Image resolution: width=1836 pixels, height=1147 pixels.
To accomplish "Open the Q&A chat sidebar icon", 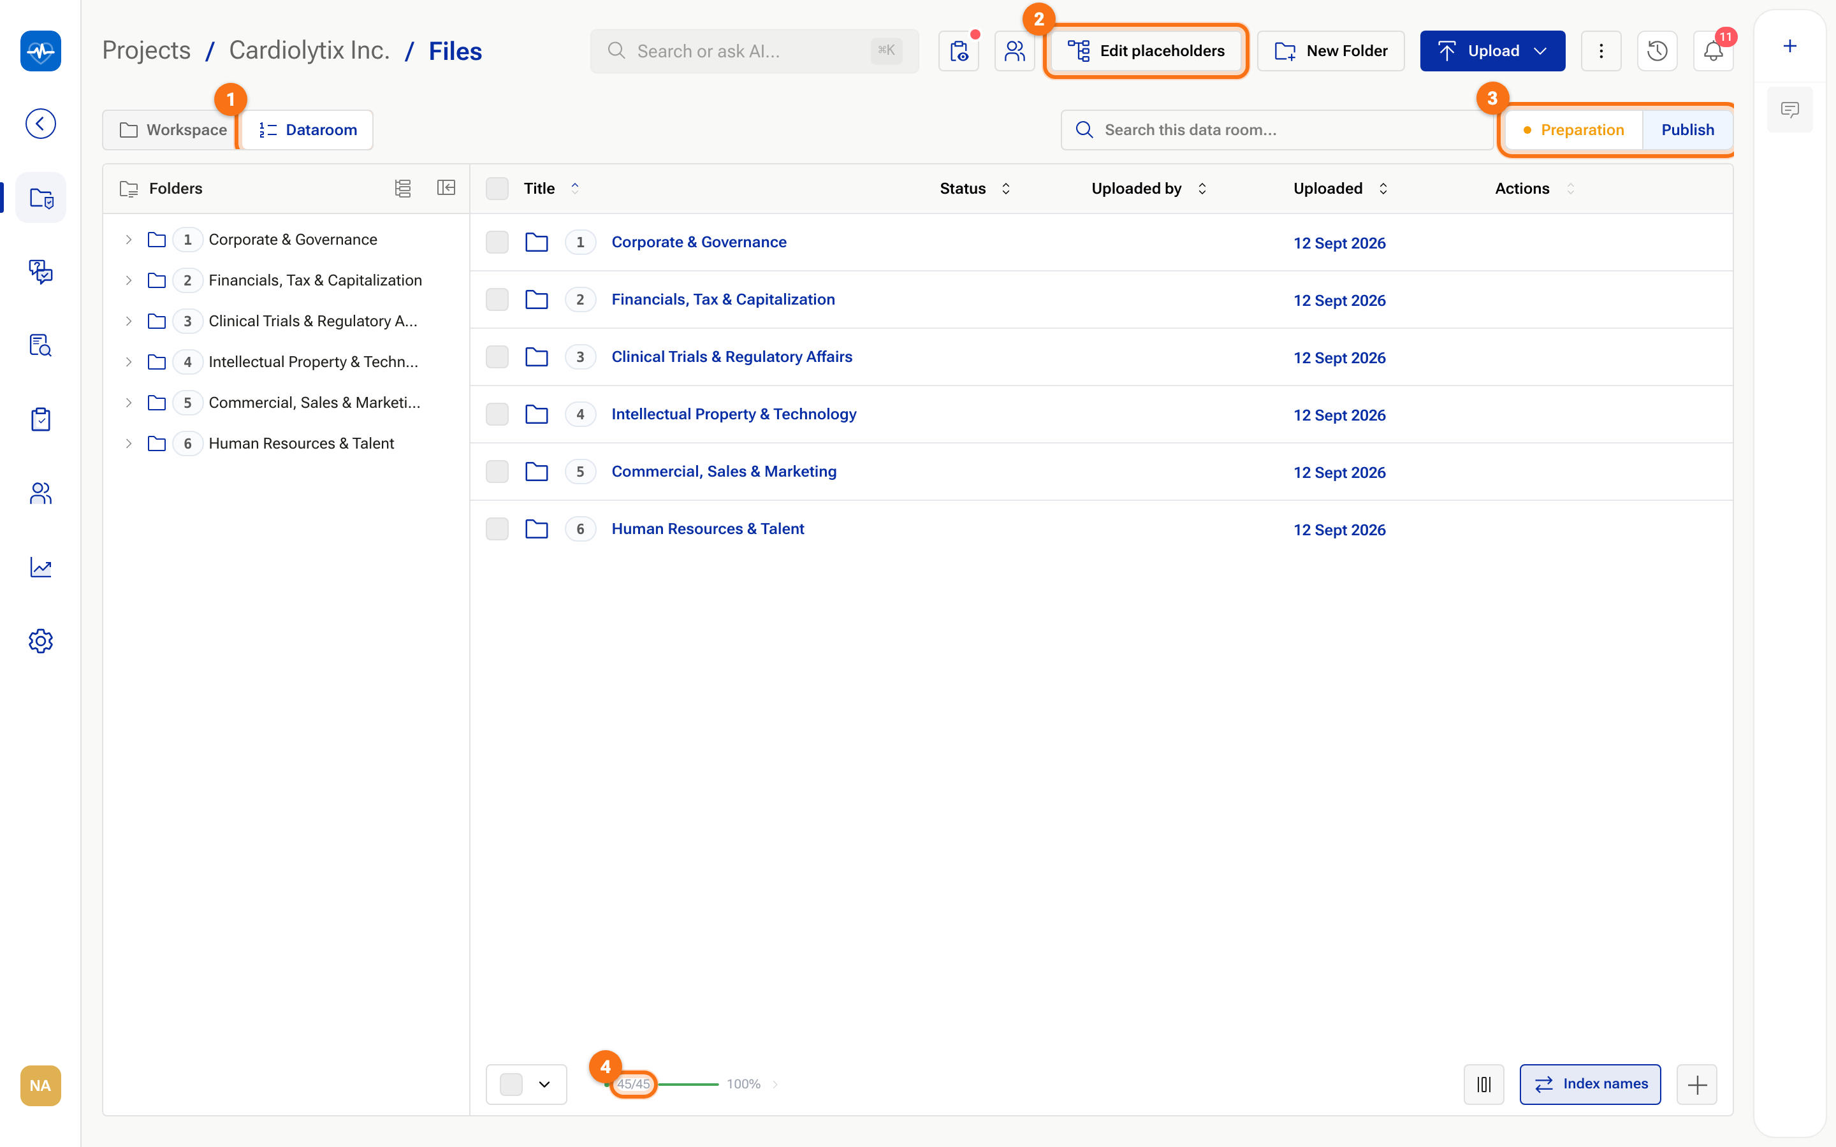I will [x=40, y=271].
